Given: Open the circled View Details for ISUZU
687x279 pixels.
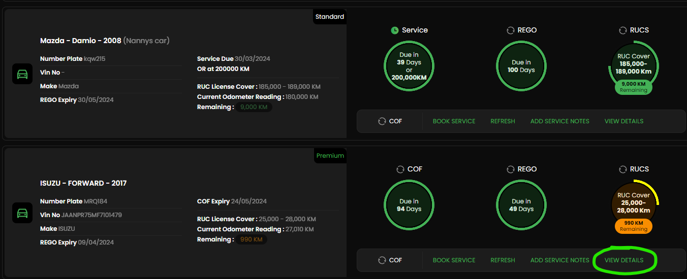Looking at the screenshot, I should 624,260.
